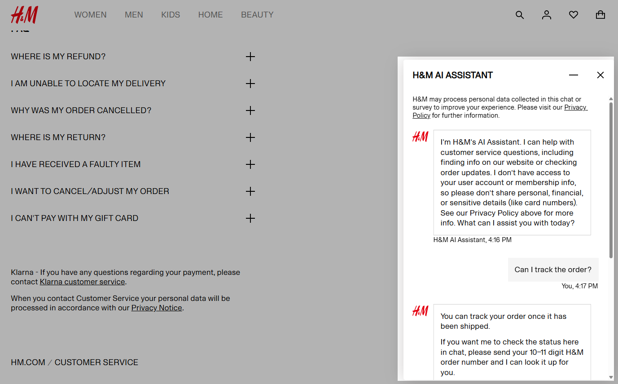Screen dimensions: 618x384
Task: Expand 'Why was my order cancelled?' plus
Action: [x=250, y=110]
